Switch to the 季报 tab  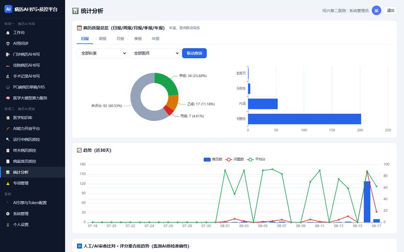pyautogui.click(x=138, y=39)
